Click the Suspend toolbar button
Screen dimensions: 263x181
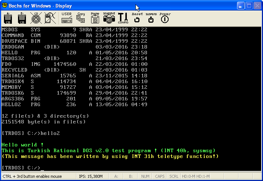(151, 18)
